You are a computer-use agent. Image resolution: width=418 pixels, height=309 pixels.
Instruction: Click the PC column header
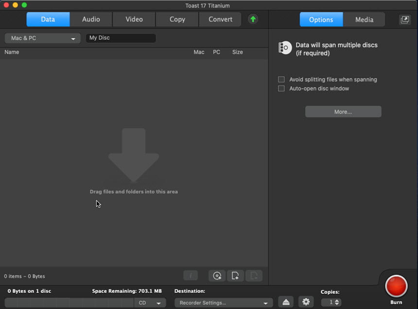click(x=216, y=52)
